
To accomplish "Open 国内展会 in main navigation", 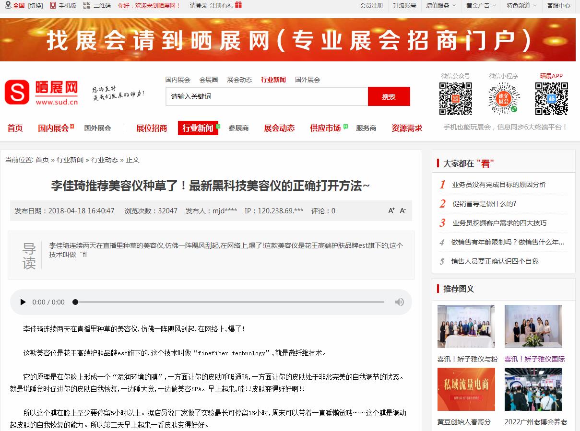I will pyautogui.click(x=53, y=128).
